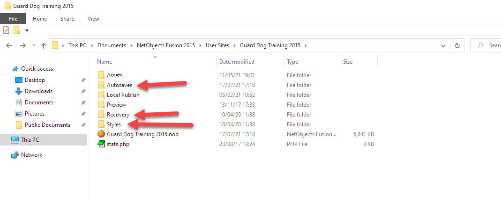Click the pin icon next to Downloads
501x197 pixels.
(83, 92)
